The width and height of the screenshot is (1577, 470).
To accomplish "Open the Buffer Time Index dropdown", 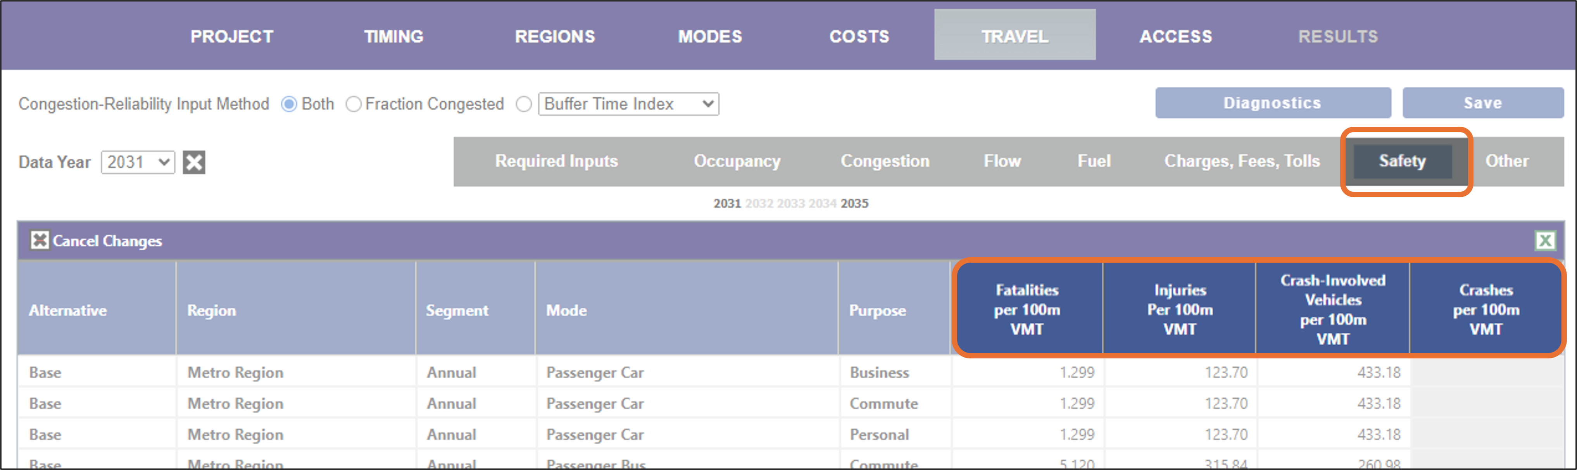I will (628, 104).
